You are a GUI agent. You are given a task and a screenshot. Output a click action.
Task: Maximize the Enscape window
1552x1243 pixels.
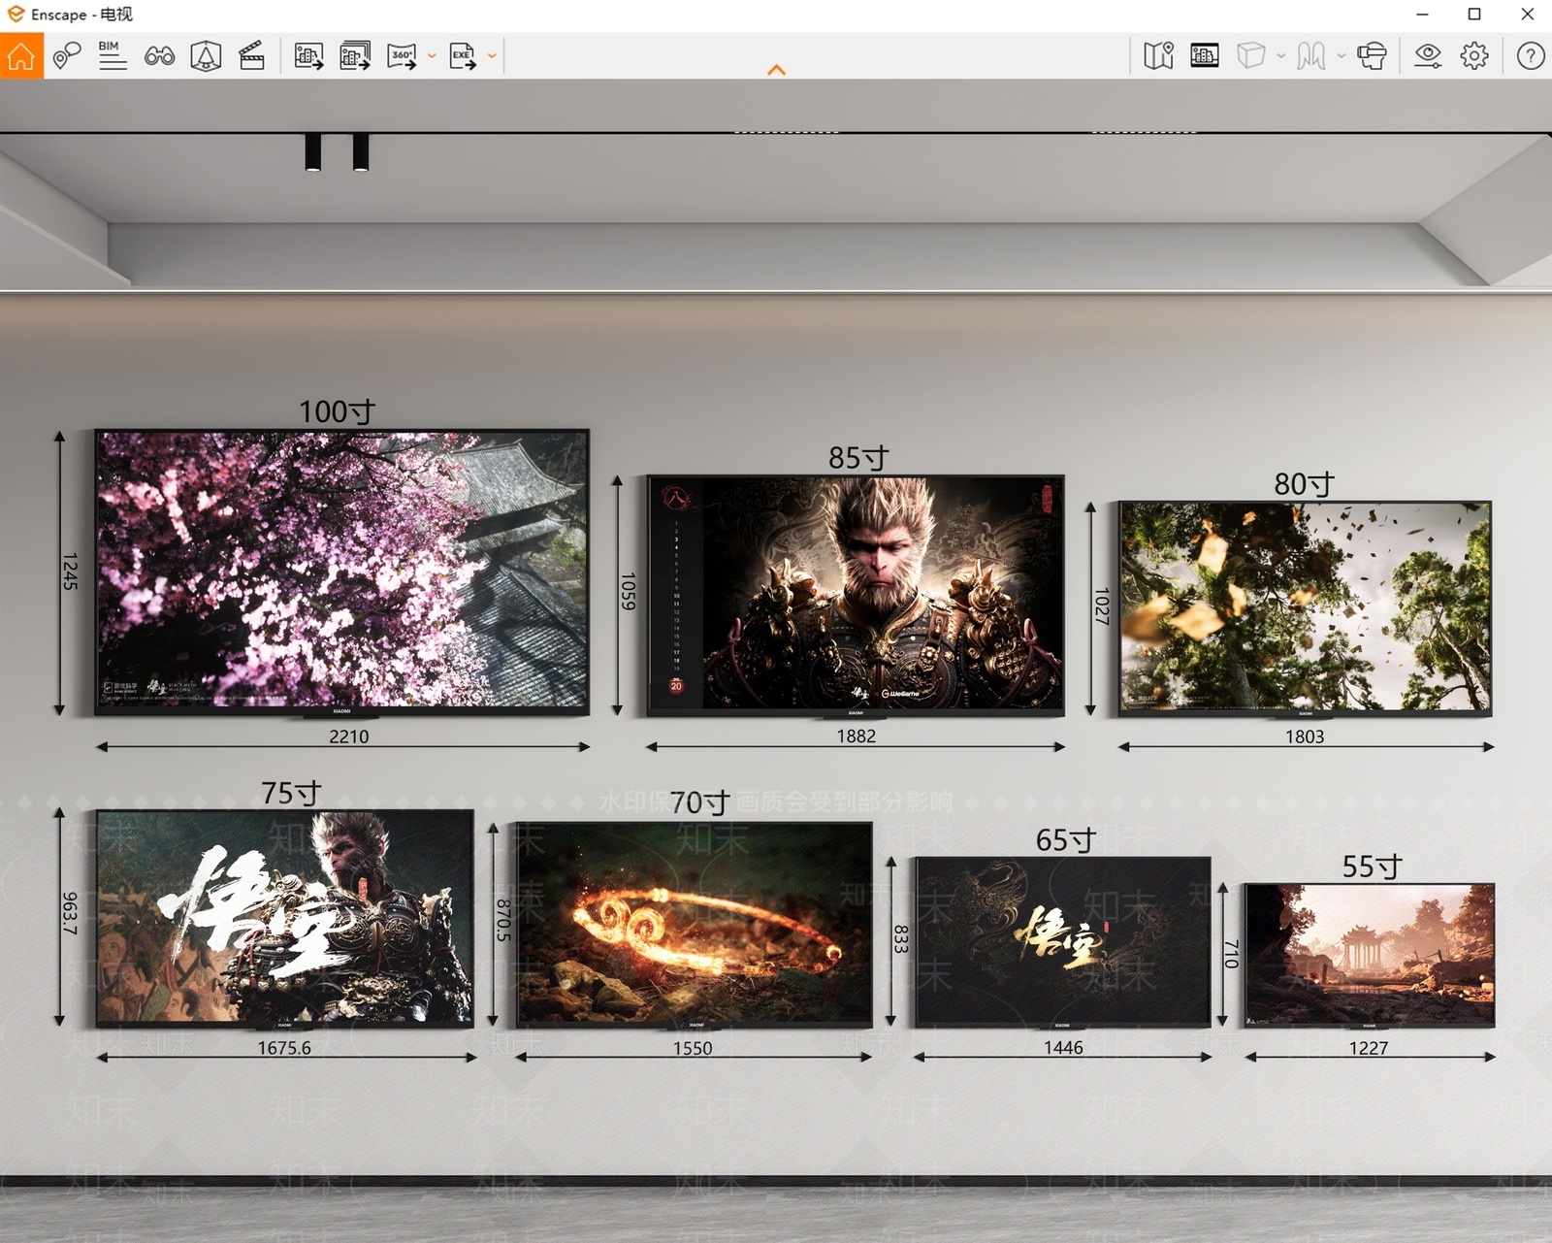click(1474, 15)
